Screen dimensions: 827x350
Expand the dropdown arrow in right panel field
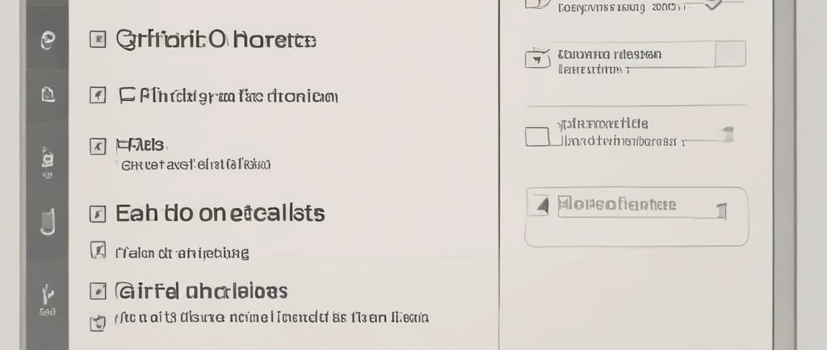(537, 60)
